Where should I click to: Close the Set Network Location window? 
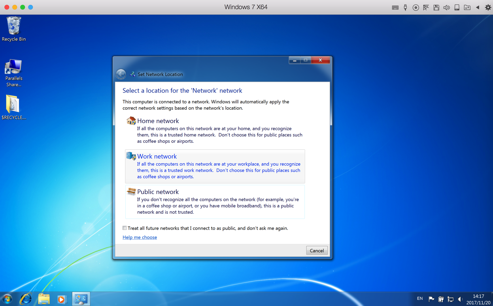(x=320, y=60)
